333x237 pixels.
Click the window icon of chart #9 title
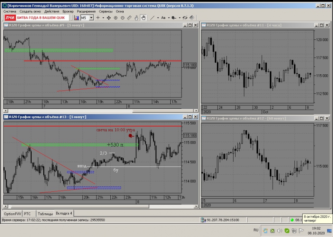6,25
